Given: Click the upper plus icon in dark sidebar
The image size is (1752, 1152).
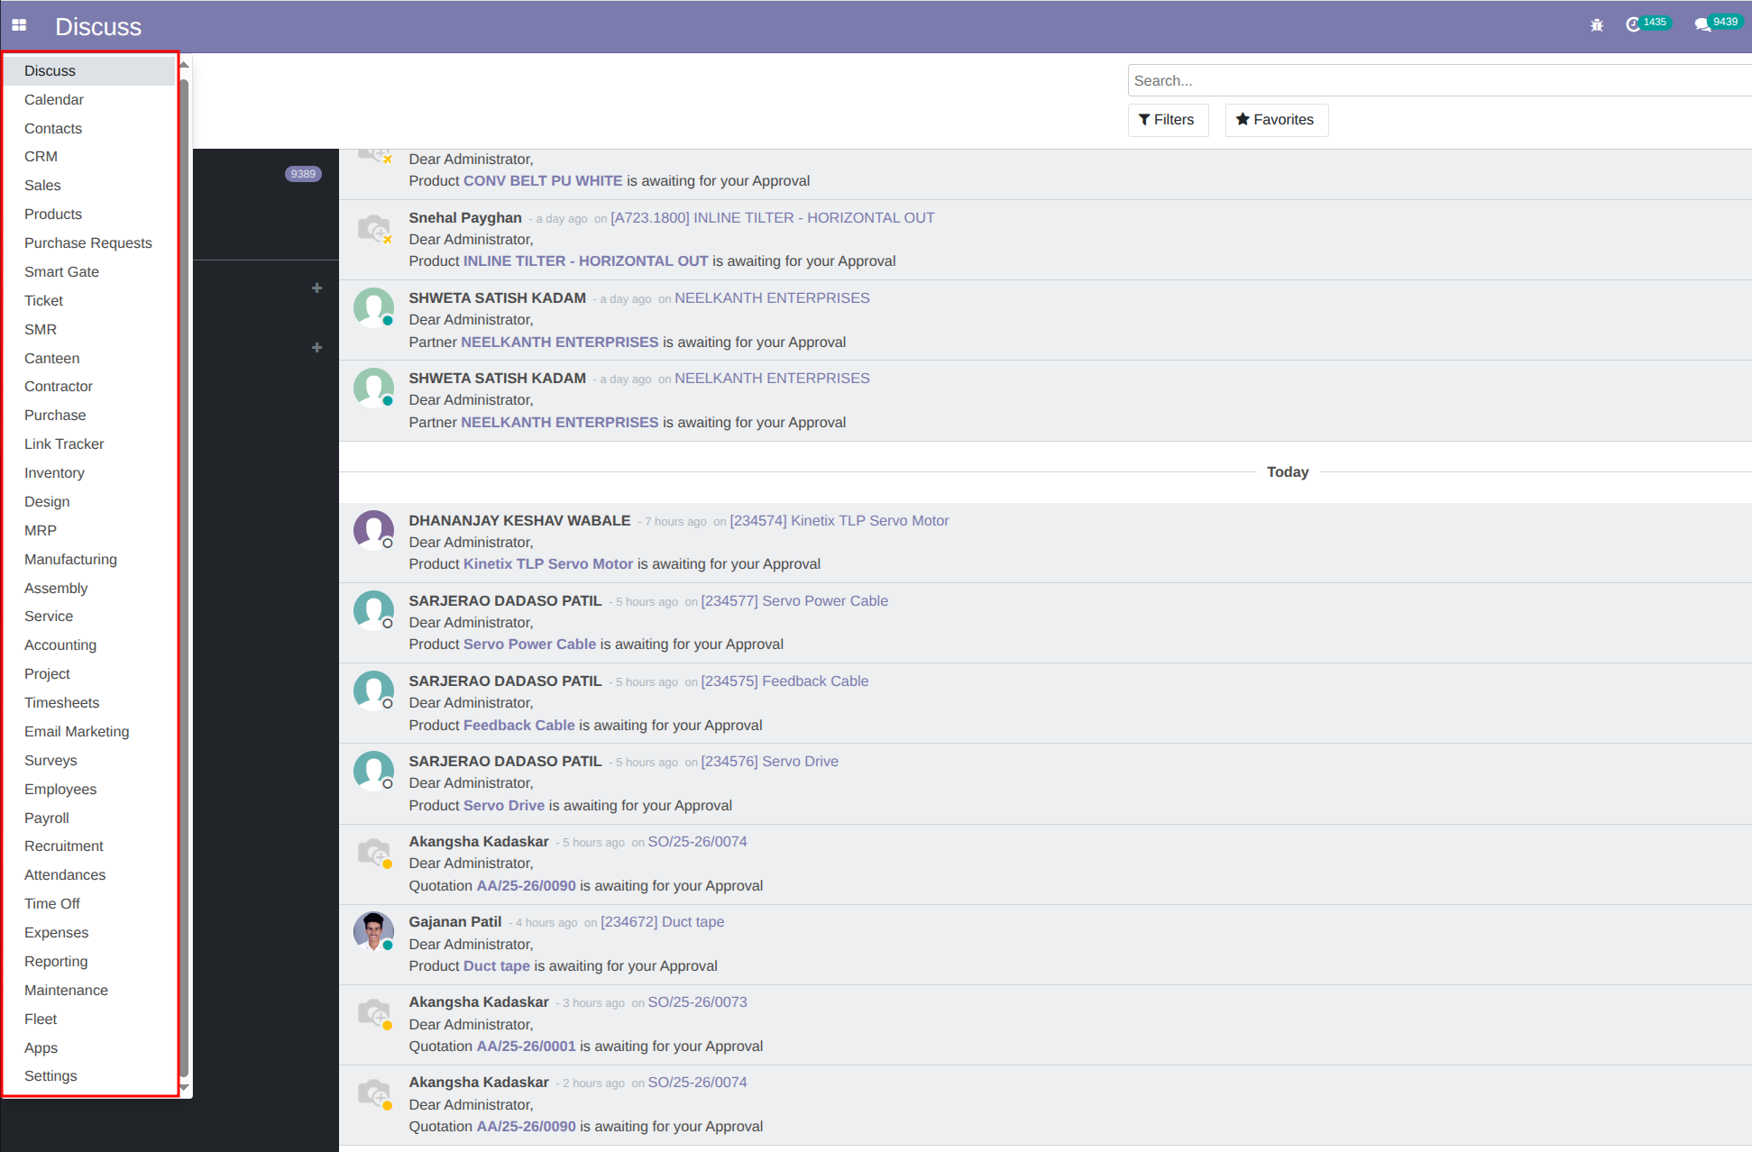Looking at the screenshot, I should point(316,288).
